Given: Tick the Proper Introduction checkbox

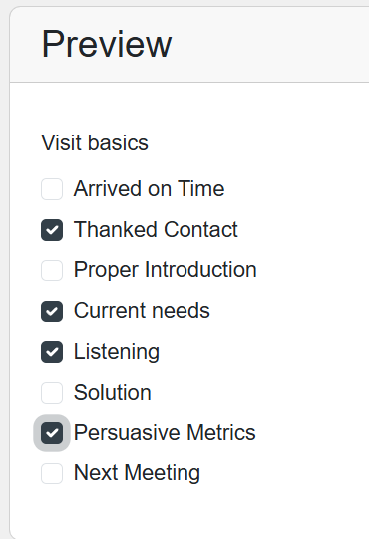Looking at the screenshot, I should coord(52,270).
